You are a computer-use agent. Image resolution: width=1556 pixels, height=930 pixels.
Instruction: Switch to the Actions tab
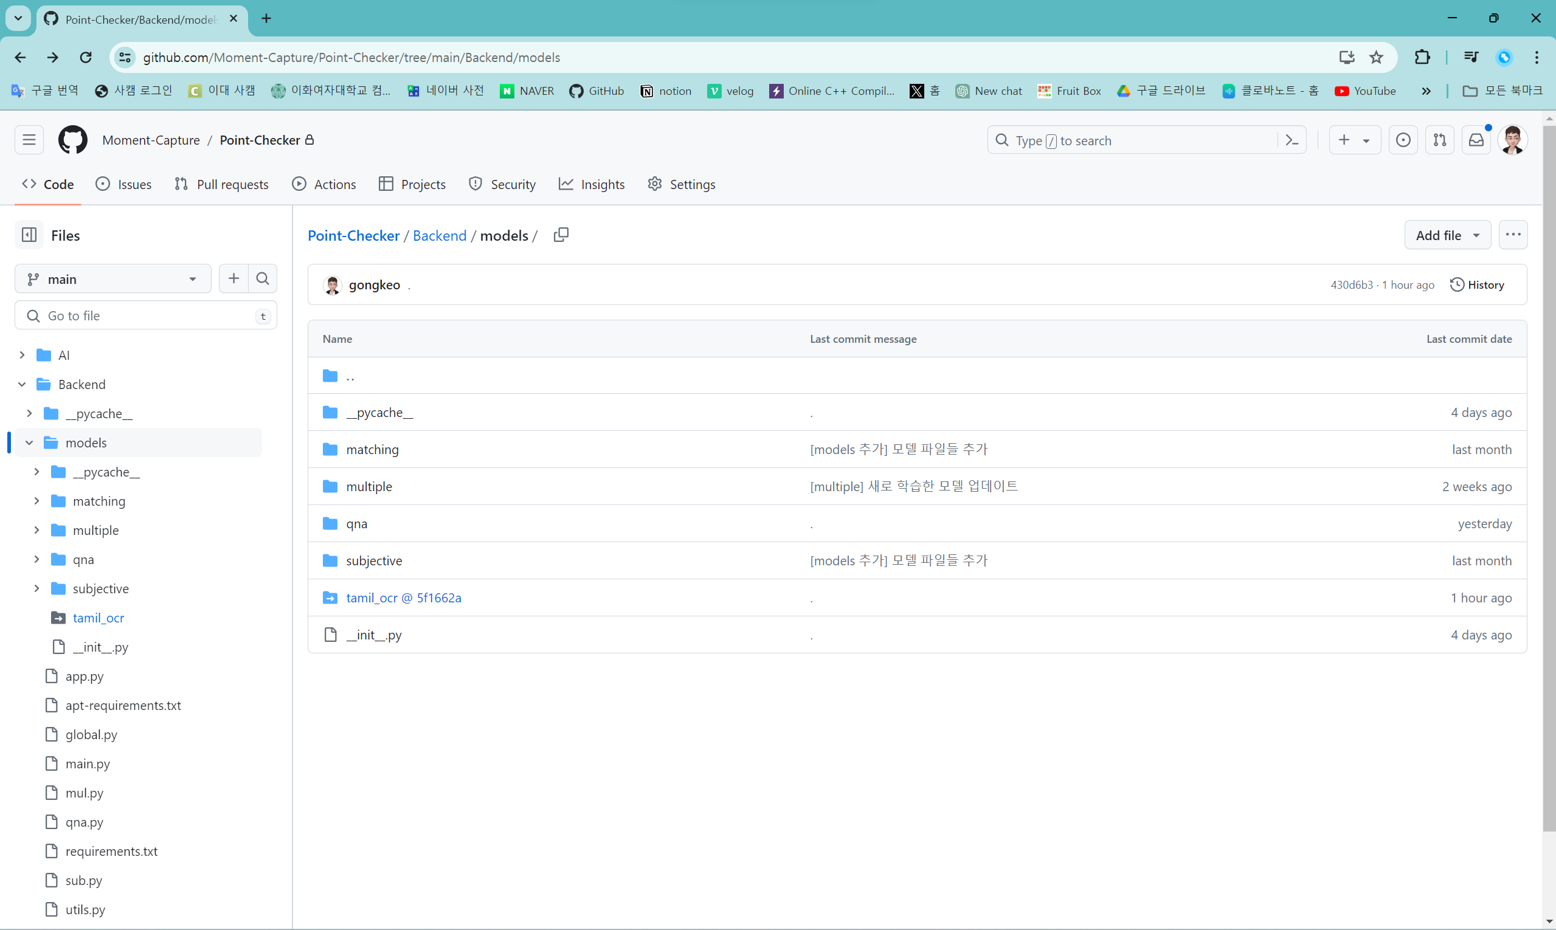tap(324, 184)
